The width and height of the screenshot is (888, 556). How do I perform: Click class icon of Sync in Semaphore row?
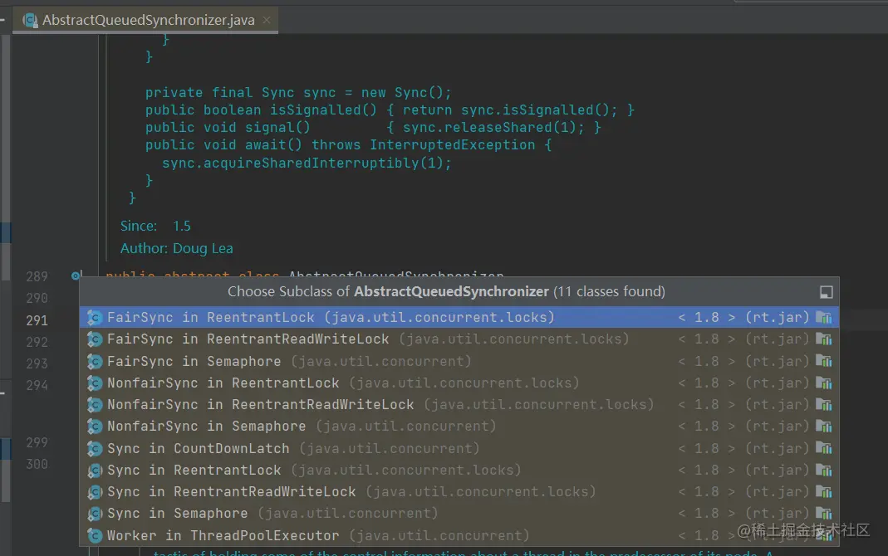pyautogui.click(x=94, y=514)
